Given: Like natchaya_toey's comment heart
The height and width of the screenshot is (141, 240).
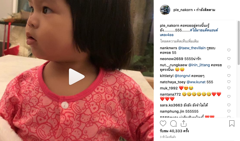Looking at the screenshot, I should [x=229, y=82].
